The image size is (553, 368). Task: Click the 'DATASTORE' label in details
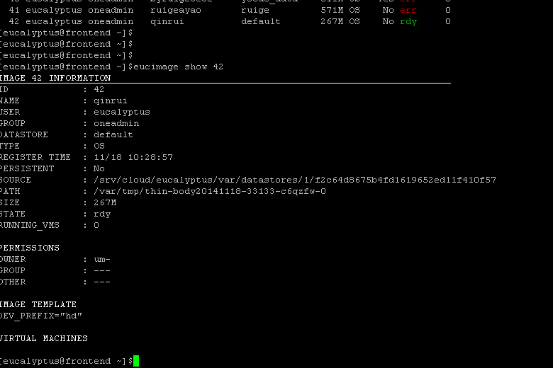24,134
